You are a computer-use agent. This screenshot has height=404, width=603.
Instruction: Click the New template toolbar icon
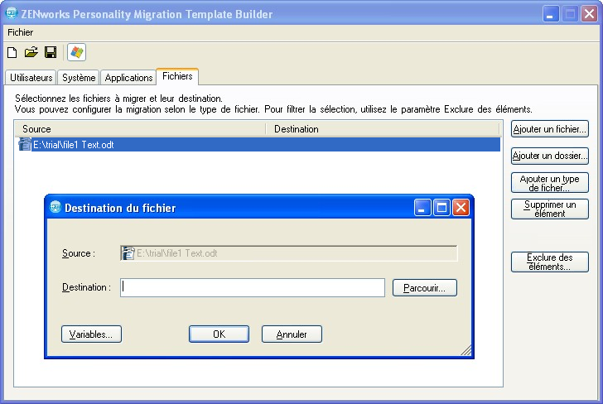click(x=12, y=52)
